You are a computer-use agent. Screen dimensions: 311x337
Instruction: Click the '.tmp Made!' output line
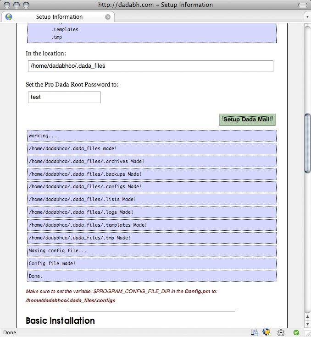pyautogui.click(x=152, y=238)
